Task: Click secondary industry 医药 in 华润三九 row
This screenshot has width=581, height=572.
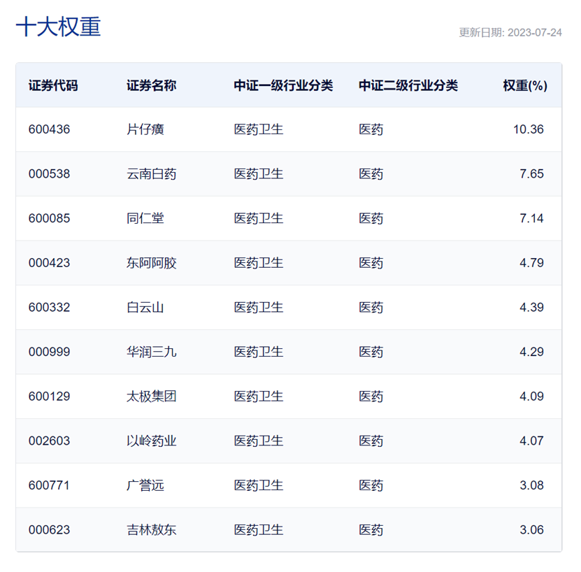Action: 371,352
